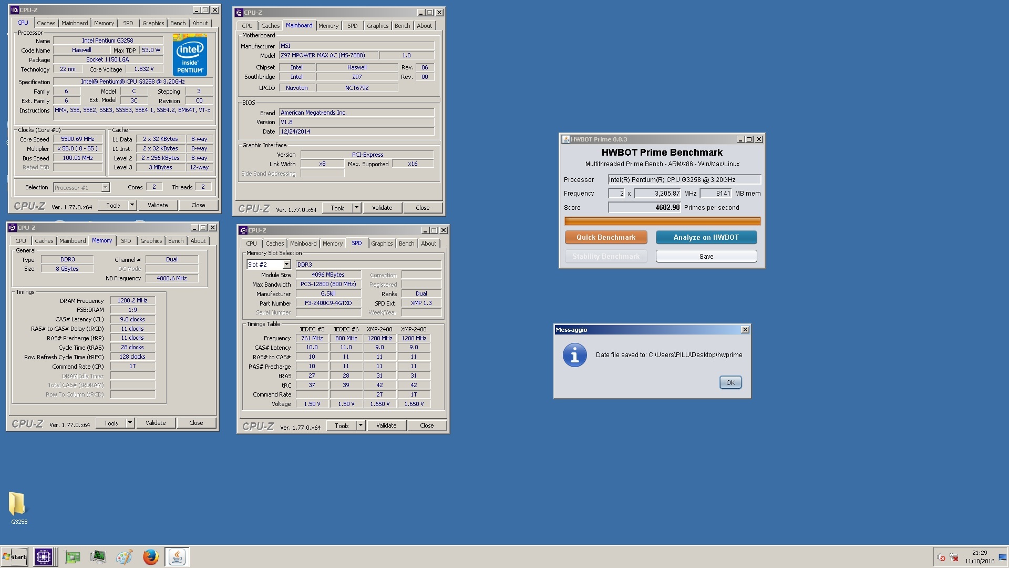The image size is (1009, 568).
Task: Click Validate button in SPD window
Action: tap(386, 425)
